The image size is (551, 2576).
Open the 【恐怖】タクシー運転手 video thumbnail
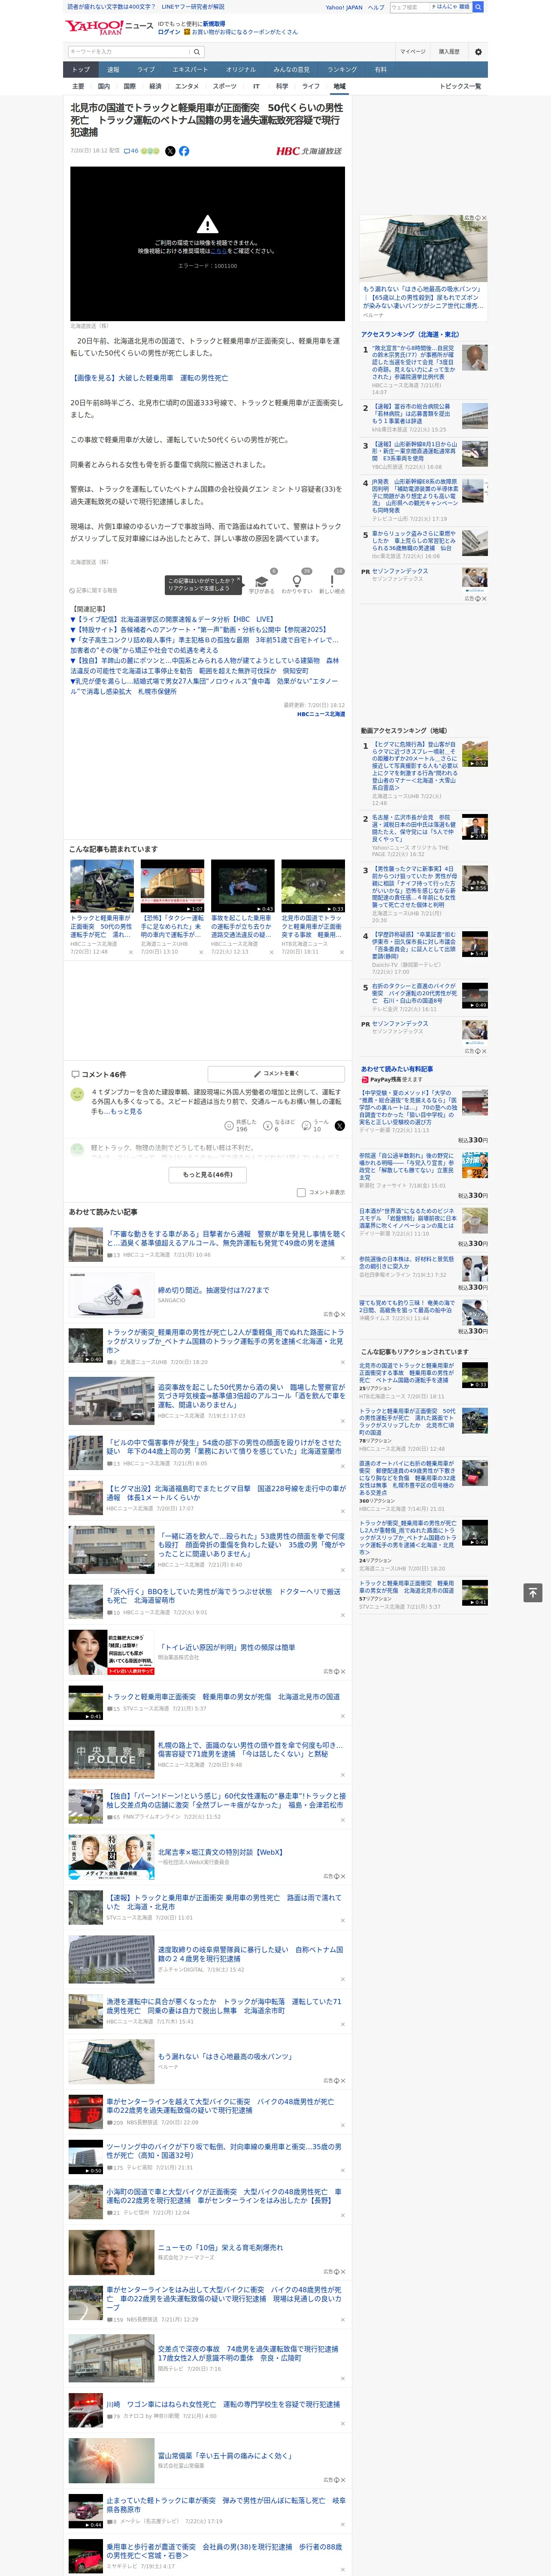(x=172, y=886)
